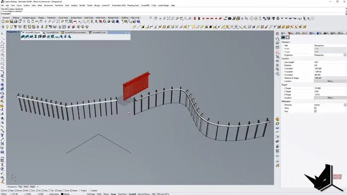Click the Open file folder icon

pos(7,21)
